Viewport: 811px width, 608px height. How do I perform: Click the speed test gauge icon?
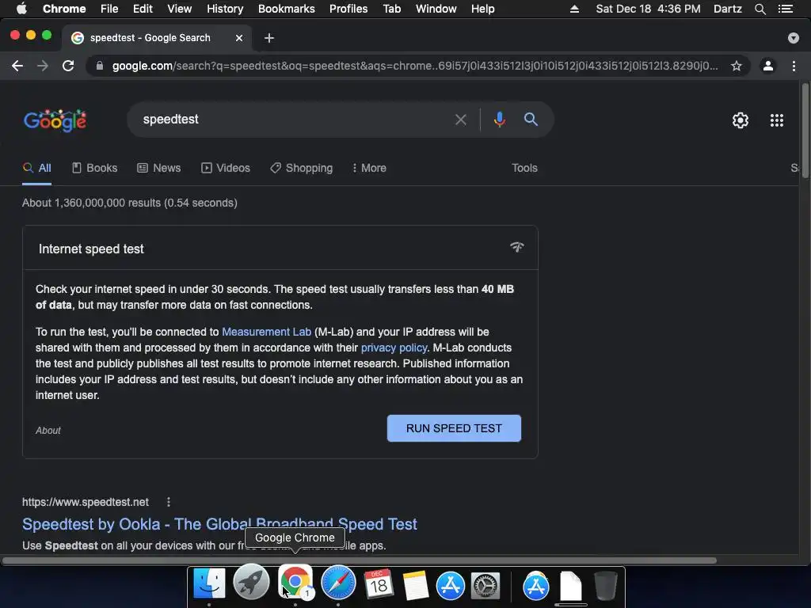pos(516,247)
